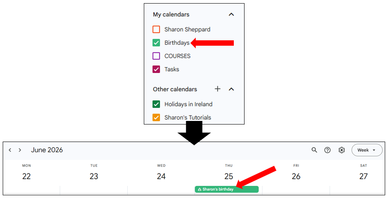Open the help question mark icon
The width and height of the screenshot is (387, 198).
(327, 150)
